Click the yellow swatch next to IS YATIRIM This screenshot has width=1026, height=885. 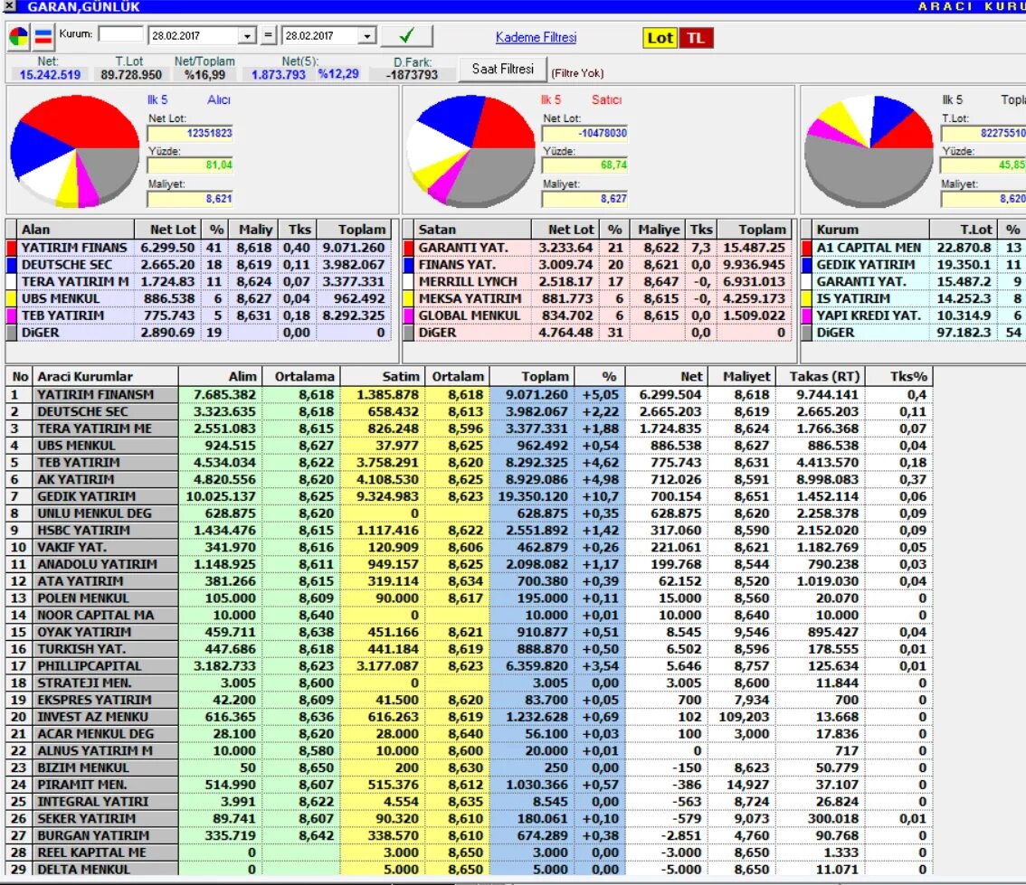(x=806, y=298)
